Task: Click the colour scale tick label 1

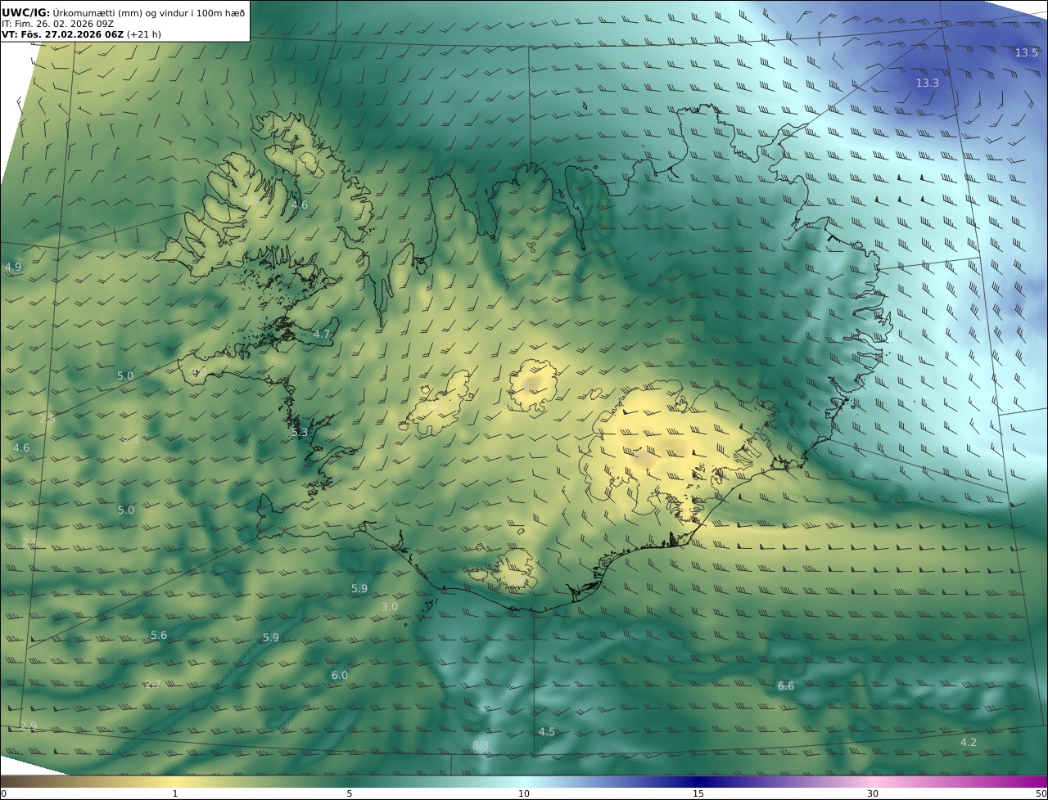Action: coord(175,793)
